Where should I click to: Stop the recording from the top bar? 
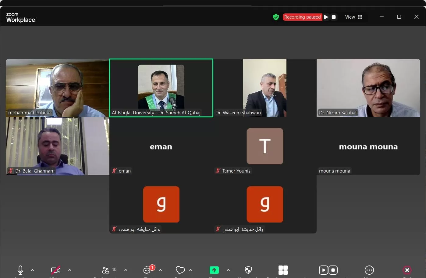[334, 17]
